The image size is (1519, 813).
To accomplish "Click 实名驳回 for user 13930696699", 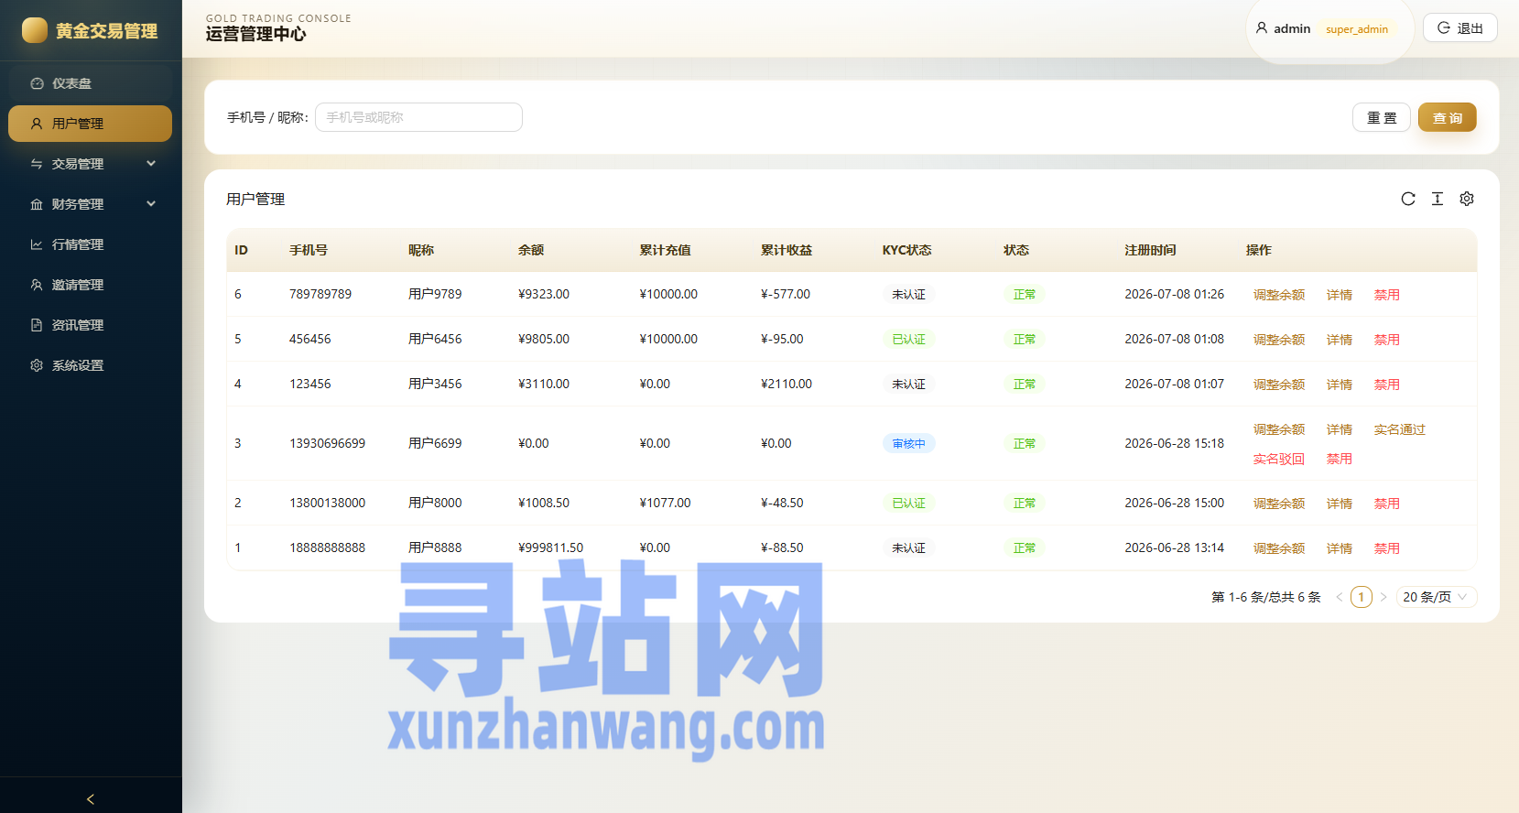I will click(1279, 459).
